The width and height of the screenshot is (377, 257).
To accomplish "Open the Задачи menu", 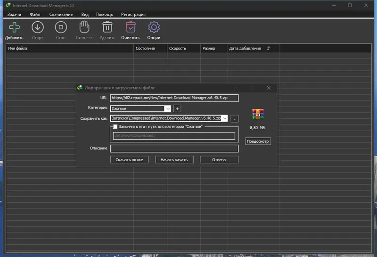I will (x=14, y=15).
